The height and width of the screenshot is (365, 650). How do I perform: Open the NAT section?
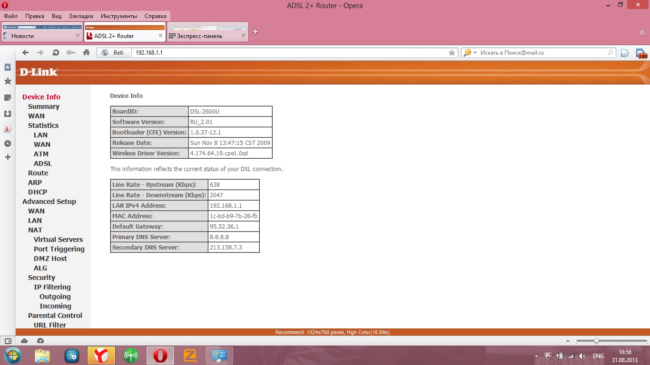tap(35, 230)
